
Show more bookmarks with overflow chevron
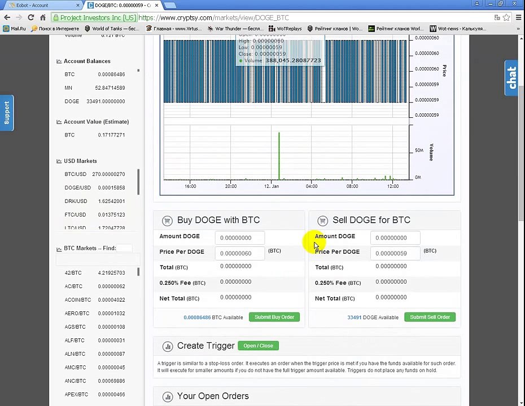518,29
